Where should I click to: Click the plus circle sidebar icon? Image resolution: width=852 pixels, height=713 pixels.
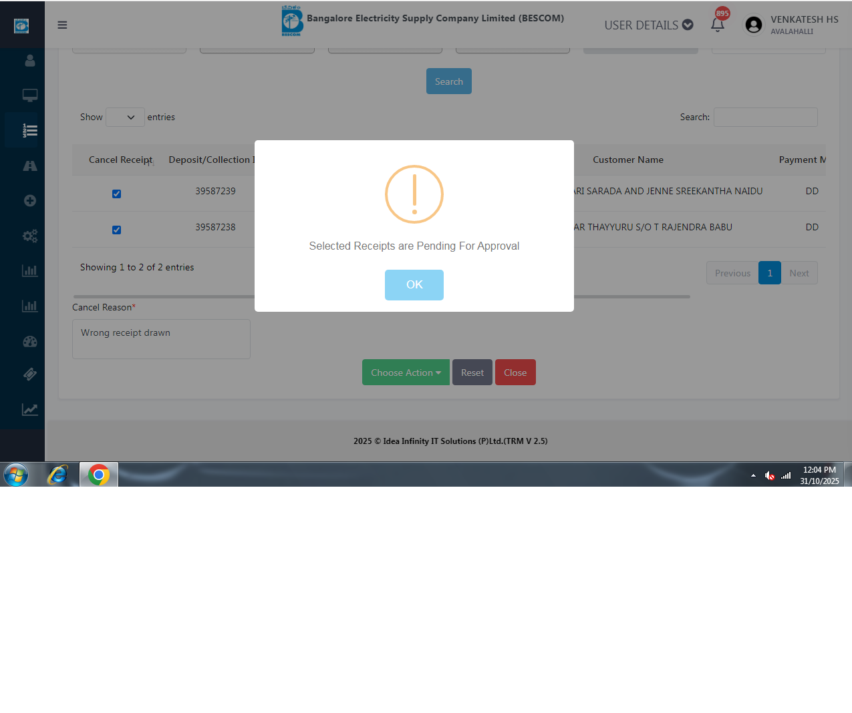click(x=29, y=201)
